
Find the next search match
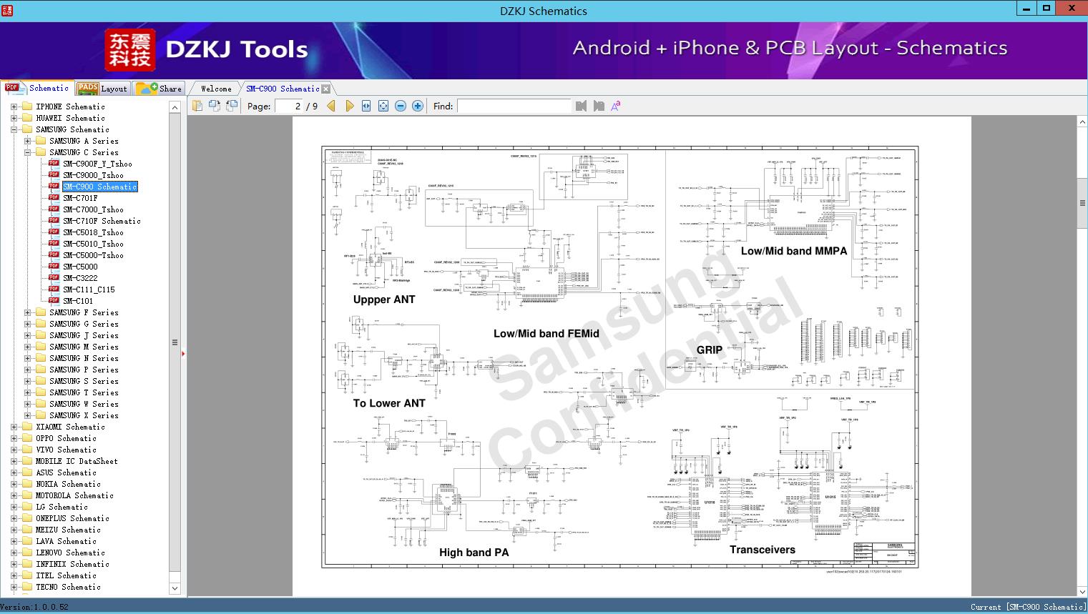pyautogui.click(x=599, y=106)
